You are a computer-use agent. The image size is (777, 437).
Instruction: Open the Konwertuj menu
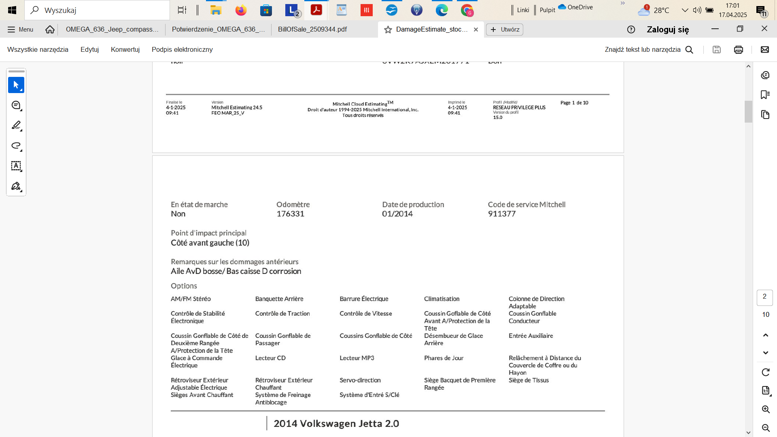pyautogui.click(x=125, y=49)
